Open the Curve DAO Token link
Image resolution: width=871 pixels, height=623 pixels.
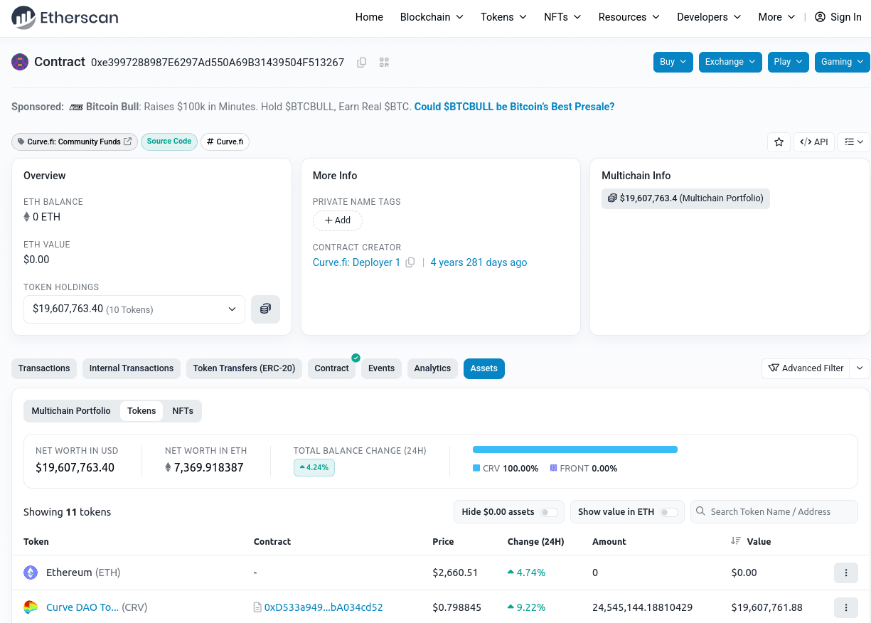(82, 607)
